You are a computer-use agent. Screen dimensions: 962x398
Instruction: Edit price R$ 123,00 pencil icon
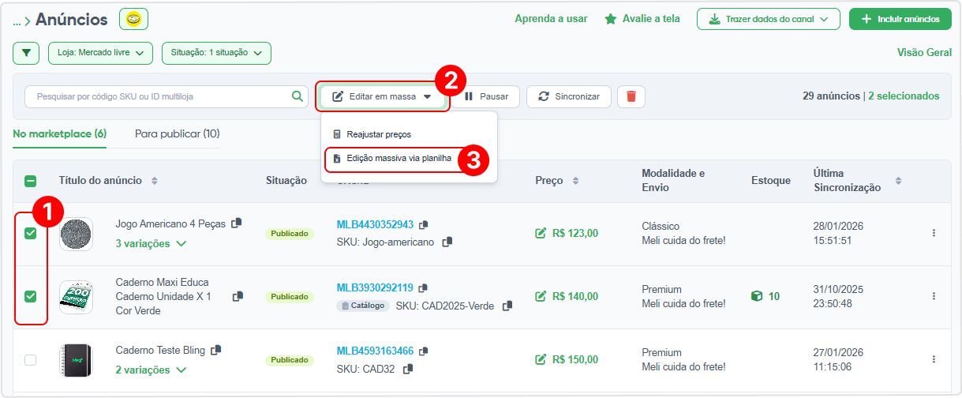541,233
